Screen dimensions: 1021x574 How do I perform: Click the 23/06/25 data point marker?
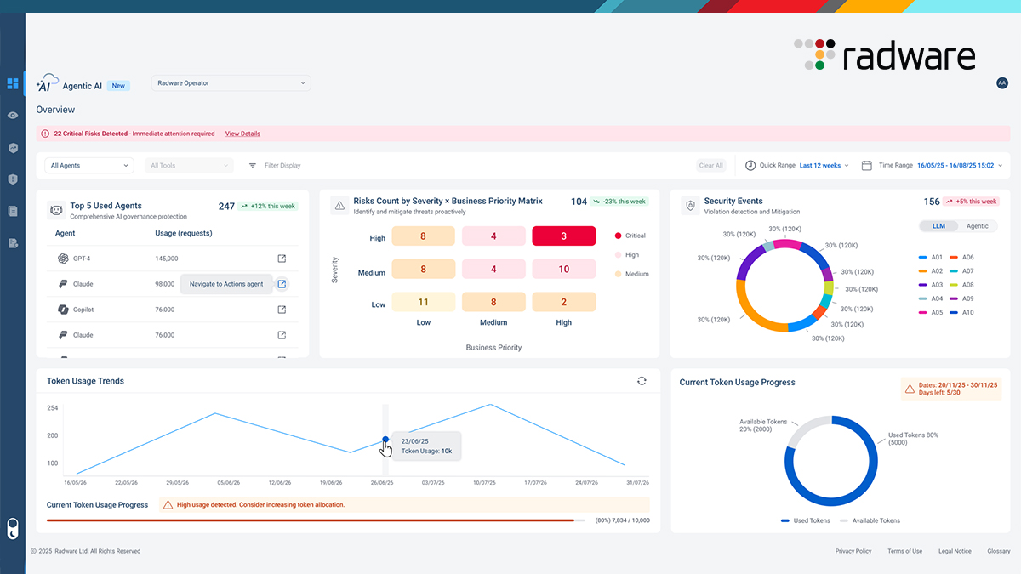(x=385, y=440)
